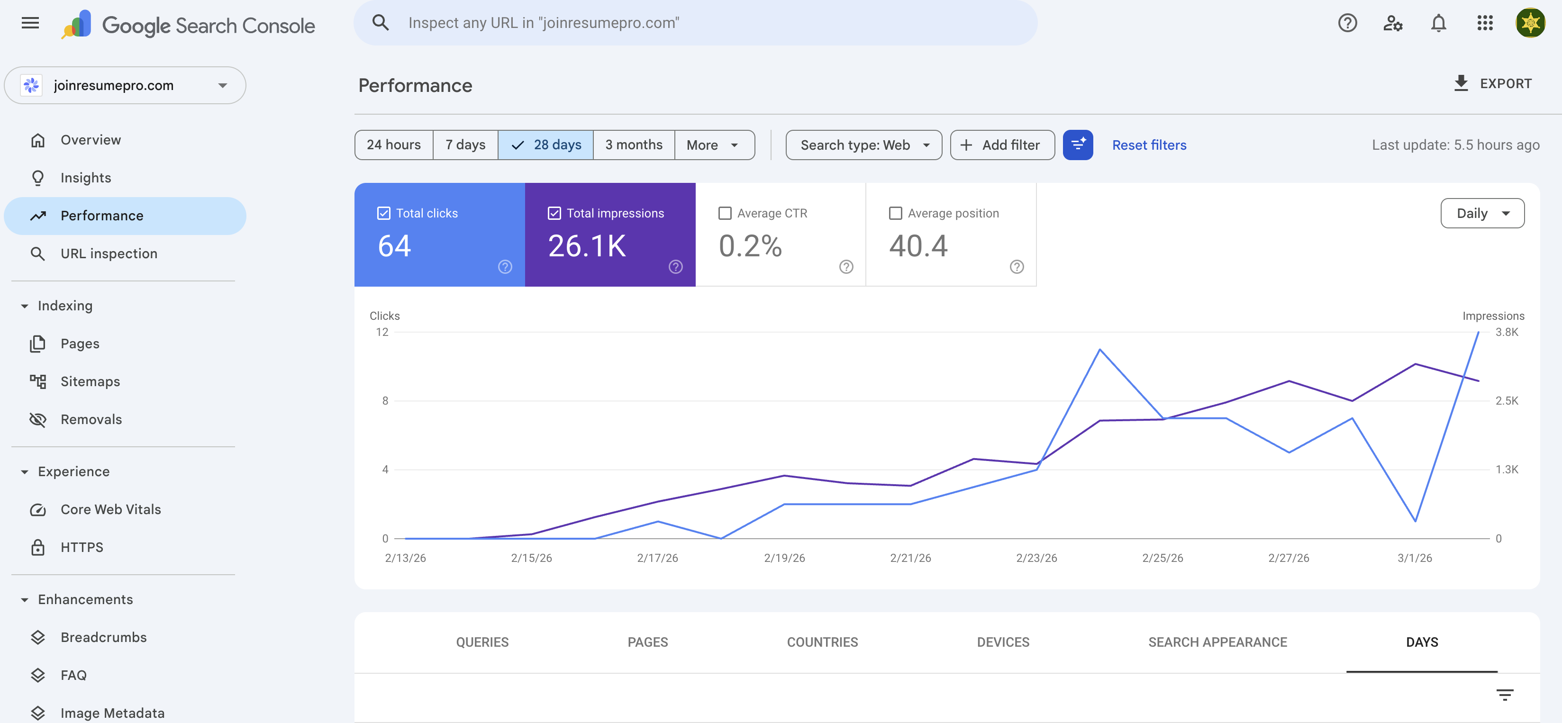Viewport: 1562px width, 723px height.
Task: Enable the Average position metric
Action: point(896,213)
